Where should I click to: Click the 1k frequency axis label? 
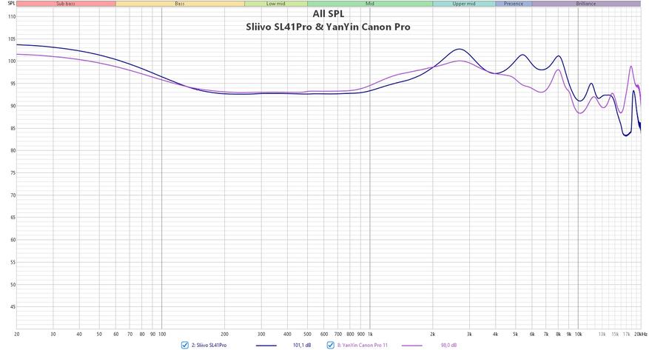pyautogui.click(x=370, y=334)
